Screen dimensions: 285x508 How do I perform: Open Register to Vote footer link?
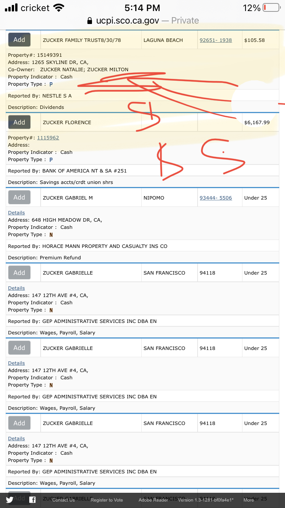pyautogui.click(x=107, y=500)
